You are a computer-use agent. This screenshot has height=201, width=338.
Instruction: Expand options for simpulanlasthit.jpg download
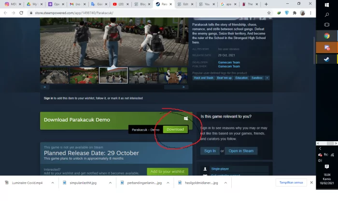[110, 183]
